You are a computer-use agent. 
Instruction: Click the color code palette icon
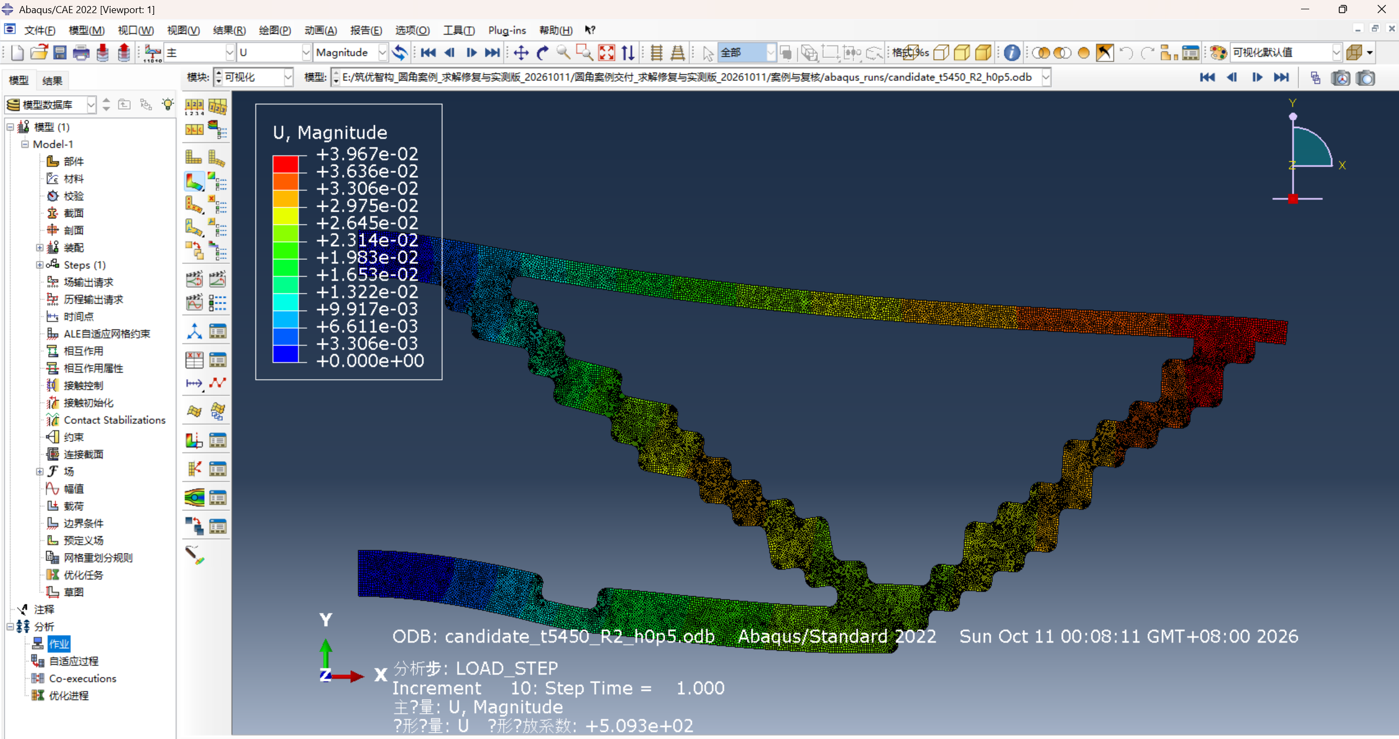click(x=1218, y=53)
